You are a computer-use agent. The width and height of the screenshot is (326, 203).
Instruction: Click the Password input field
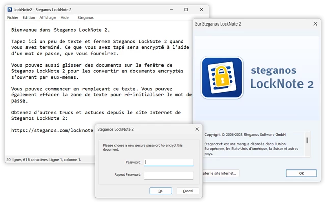(x=169, y=162)
